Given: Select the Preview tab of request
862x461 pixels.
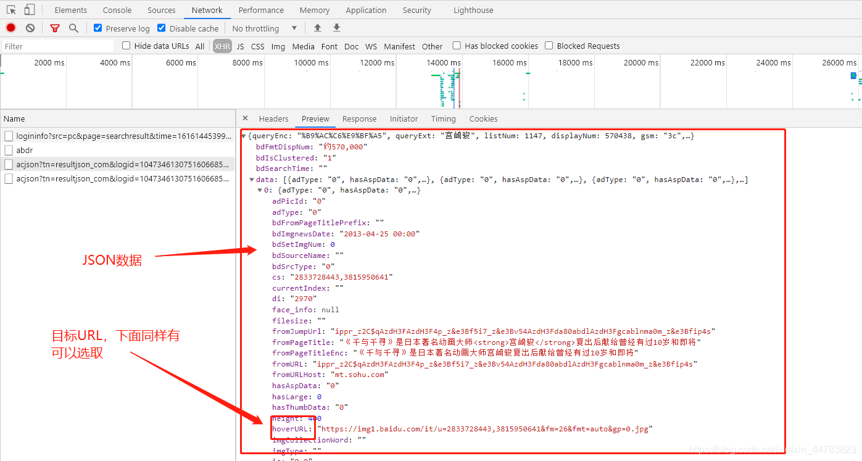Looking at the screenshot, I should [315, 118].
